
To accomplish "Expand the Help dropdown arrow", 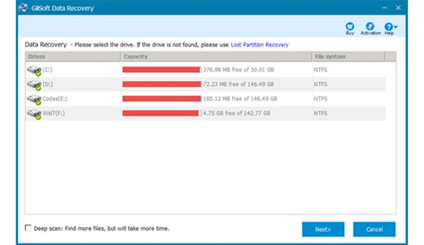I will click(x=396, y=27).
